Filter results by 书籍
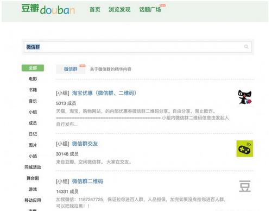Image resolution: width=272 pixels, height=211 pixels. (x=33, y=90)
